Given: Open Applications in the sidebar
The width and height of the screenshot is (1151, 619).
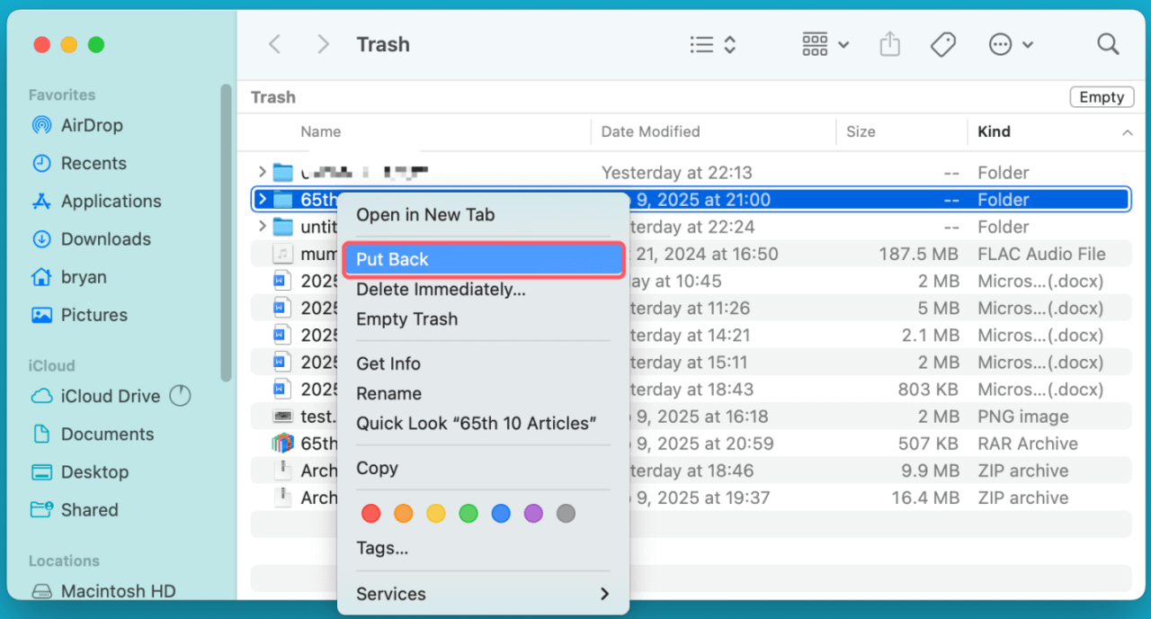Looking at the screenshot, I should tap(111, 202).
